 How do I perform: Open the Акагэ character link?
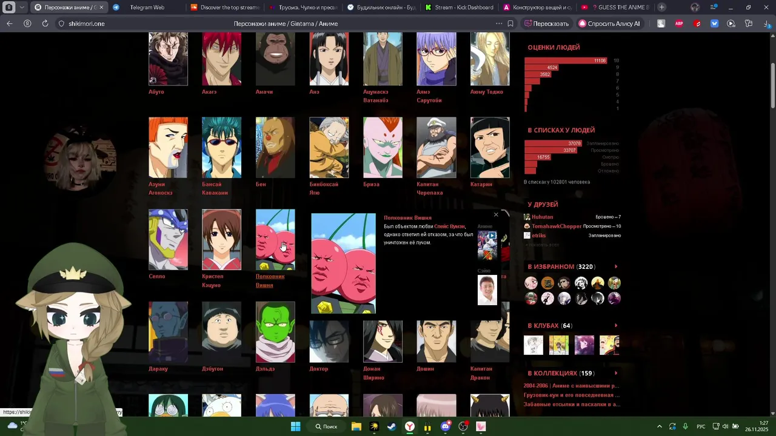coord(209,92)
